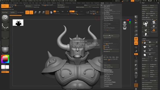Adjust % of decimation slider
Image resolution: width=160 pixels, height=90 pixels.
click(111, 43)
